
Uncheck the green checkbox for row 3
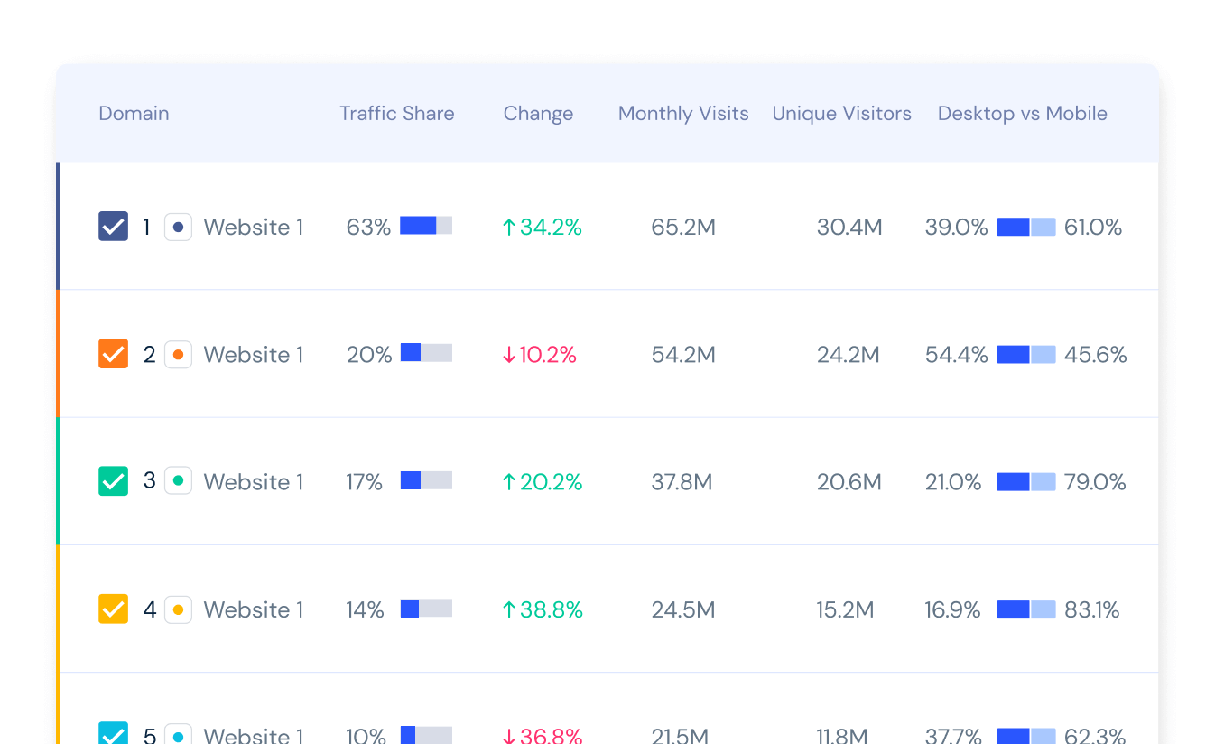pos(113,481)
